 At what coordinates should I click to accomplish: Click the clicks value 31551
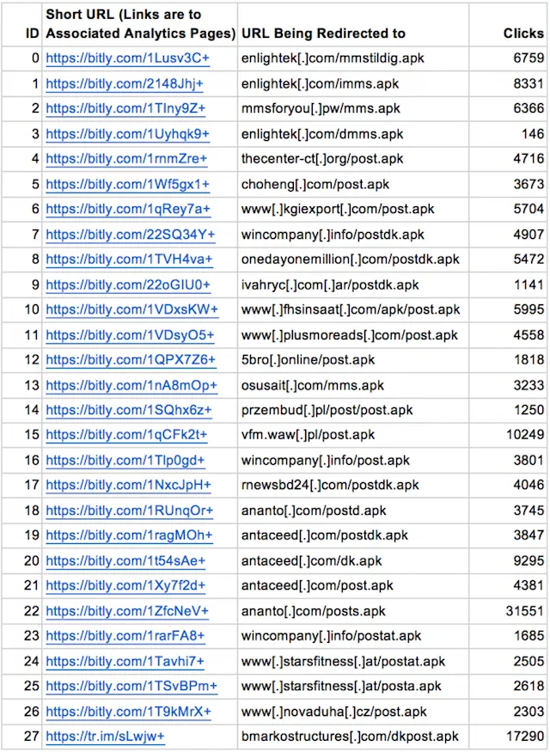(525, 611)
